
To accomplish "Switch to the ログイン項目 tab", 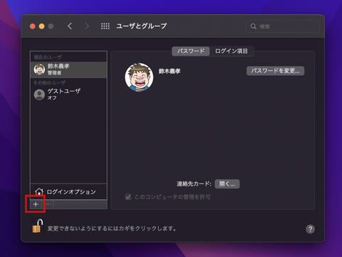I will coord(232,51).
